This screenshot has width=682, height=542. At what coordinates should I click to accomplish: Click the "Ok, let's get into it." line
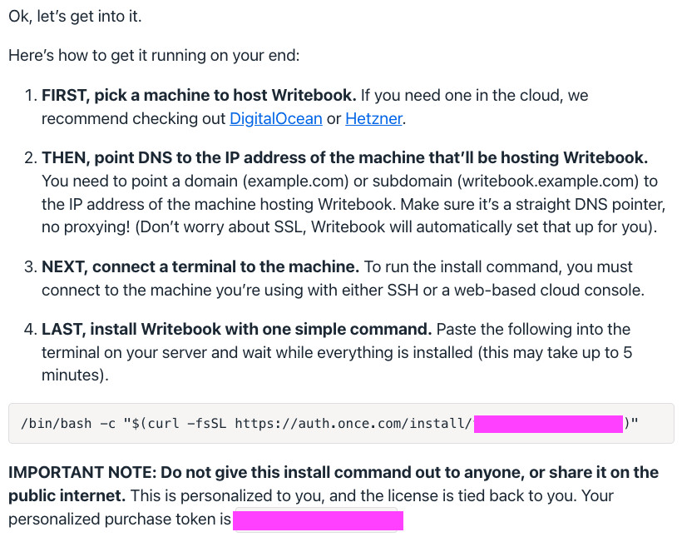70,18
